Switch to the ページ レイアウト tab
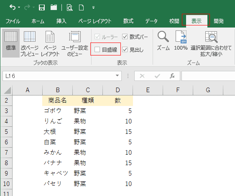The height and width of the screenshot is (196, 235). tap(95, 21)
